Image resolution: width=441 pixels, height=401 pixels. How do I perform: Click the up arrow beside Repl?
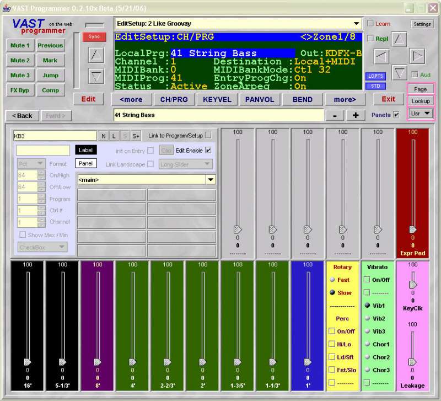pos(400,39)
